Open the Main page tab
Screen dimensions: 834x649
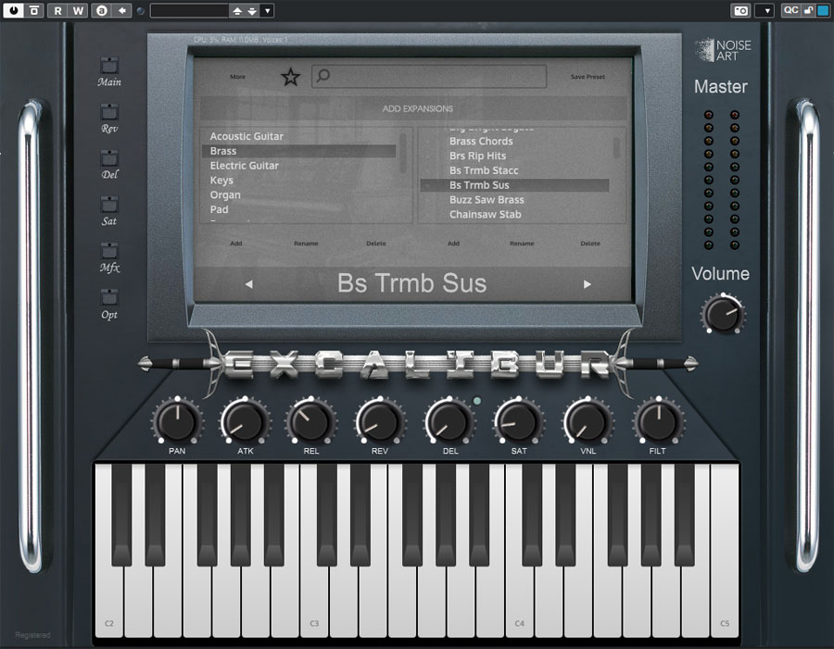pos(109,66)
